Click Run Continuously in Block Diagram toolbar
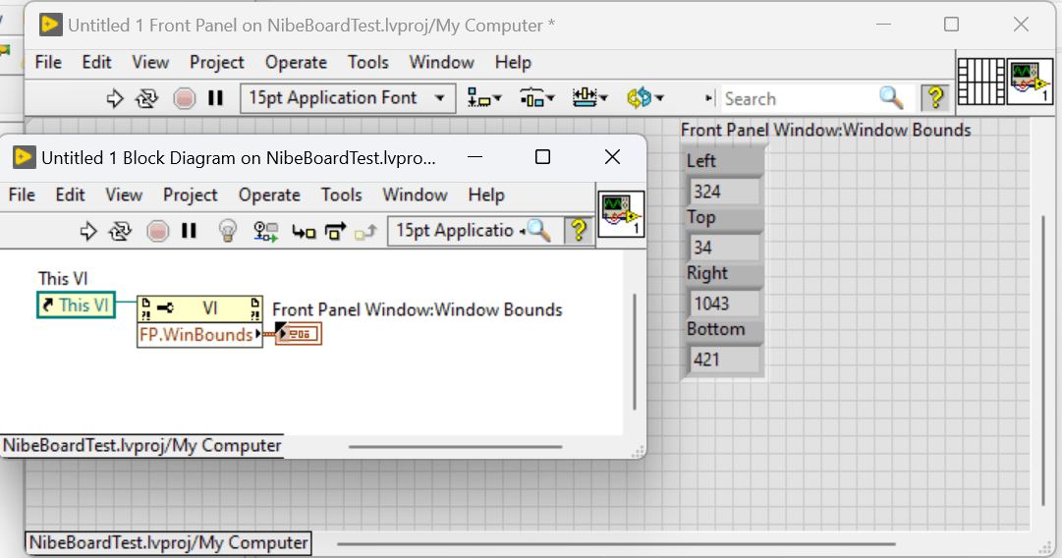 tap(120, 232)
